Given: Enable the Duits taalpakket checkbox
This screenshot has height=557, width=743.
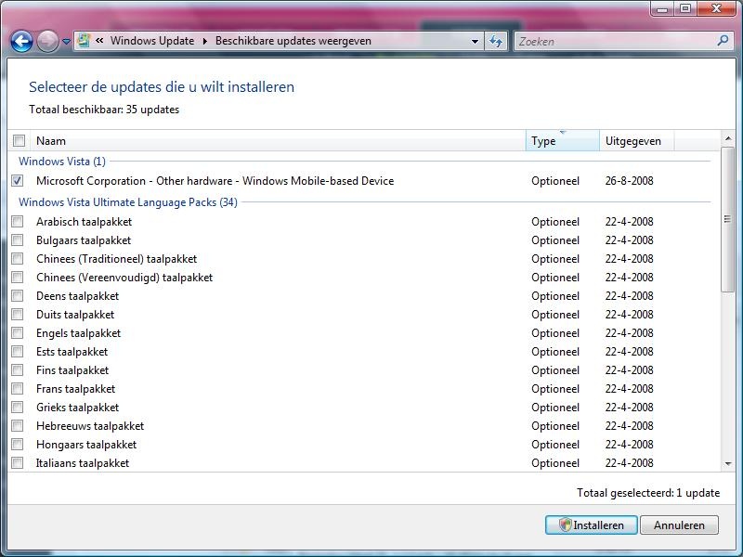Looking at the screenshot, I should click(x=18, y=315).
